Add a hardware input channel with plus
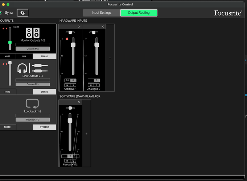 (x=110, y=58)
